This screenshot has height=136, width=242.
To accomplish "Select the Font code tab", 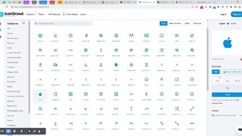I will coord(217,81).
